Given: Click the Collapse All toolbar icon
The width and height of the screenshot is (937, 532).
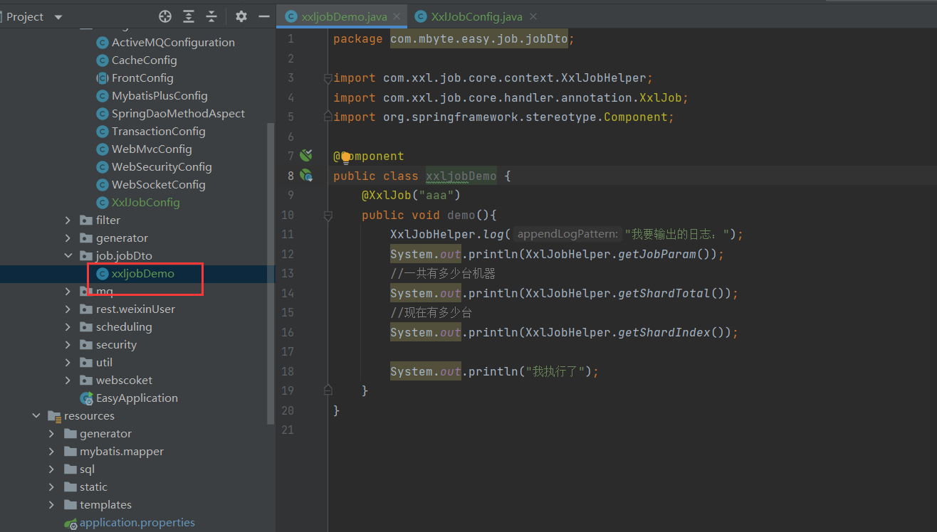Looking at the screenshot, I should (211, 16).
